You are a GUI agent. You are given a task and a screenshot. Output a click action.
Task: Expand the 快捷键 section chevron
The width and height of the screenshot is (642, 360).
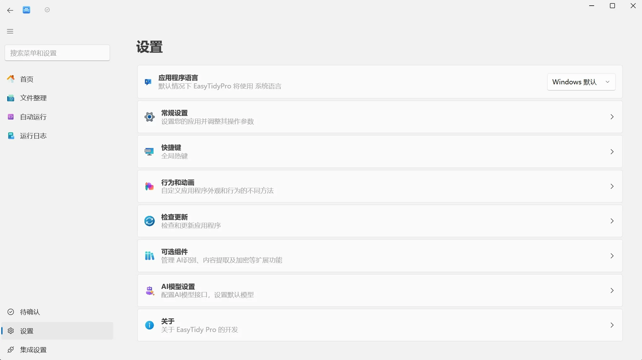click(612, 152)
